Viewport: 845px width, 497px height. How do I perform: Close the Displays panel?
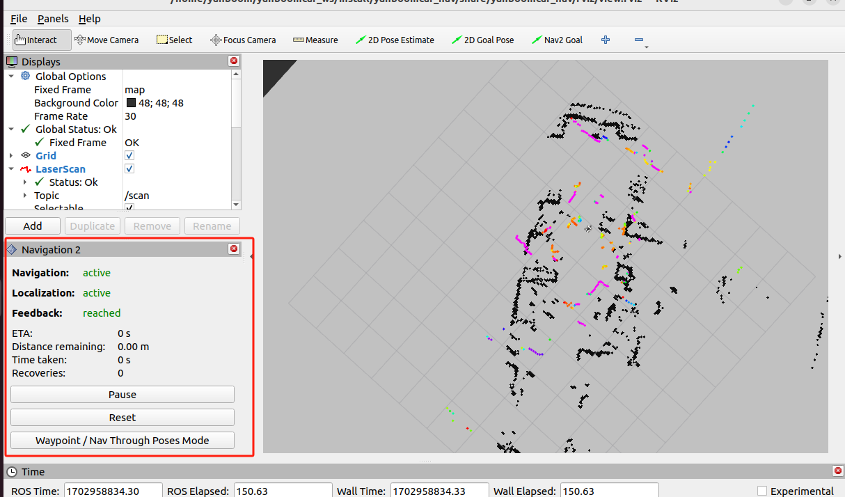[234, 61]
